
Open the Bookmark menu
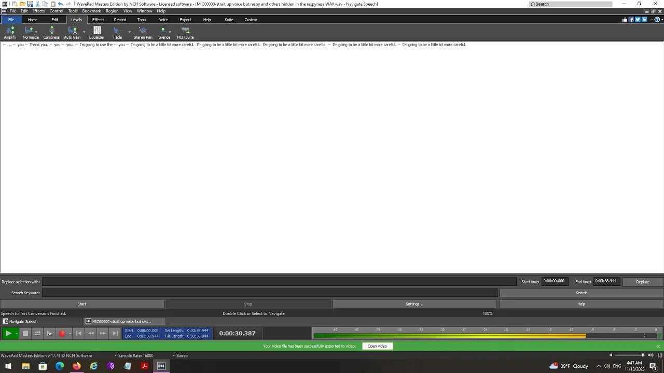pyautogui.click(x=91, y=11)
